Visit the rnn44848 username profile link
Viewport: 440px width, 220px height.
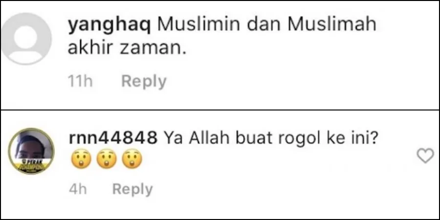click(112, 138)
